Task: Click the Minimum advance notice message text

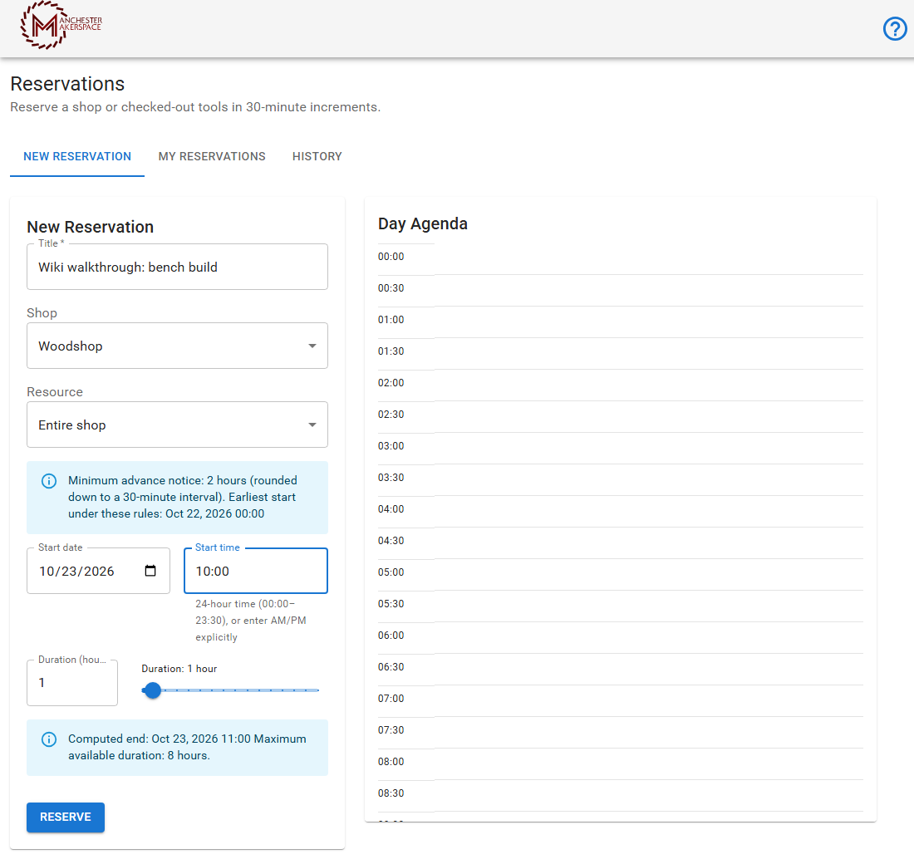Action: (x=183, y=497)
